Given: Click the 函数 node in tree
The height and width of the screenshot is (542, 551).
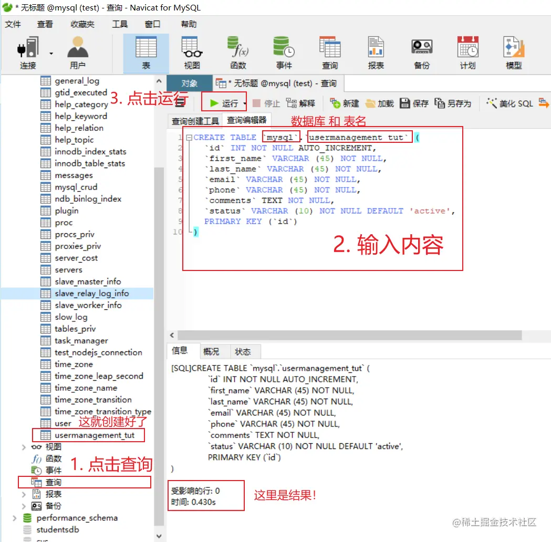Looking at the screenshot, I should click(47, 458).
